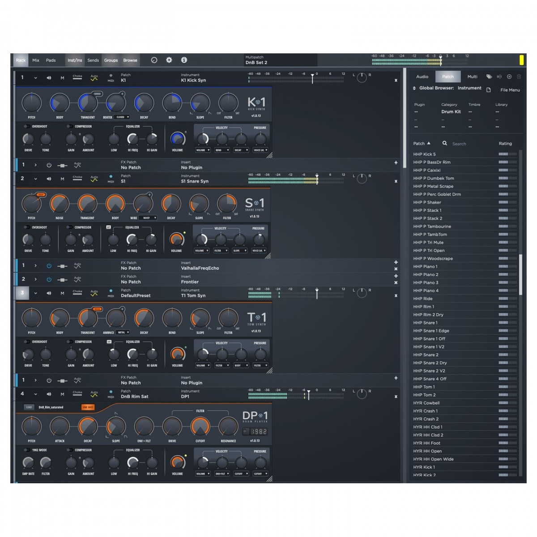Toggle One Shot button on DP1 Drum Player
Image resolution: width=537 pixels, height=537 pixels.
click(x=88, y=407)
